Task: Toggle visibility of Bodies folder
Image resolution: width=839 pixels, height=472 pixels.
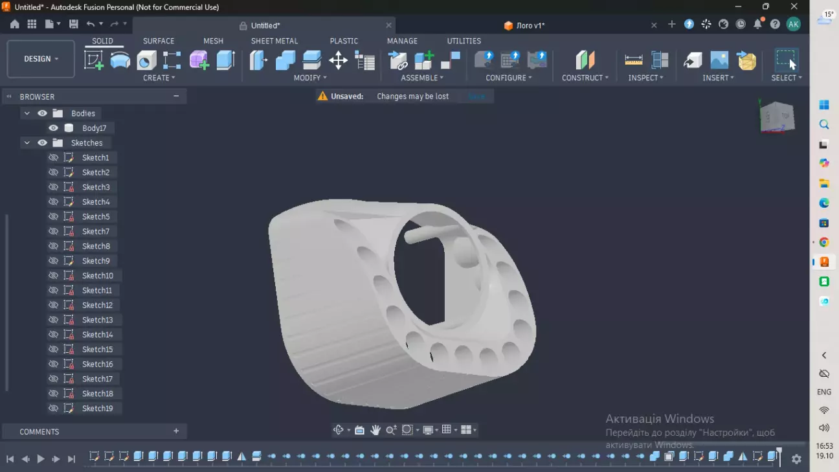Action: (42, 113)
